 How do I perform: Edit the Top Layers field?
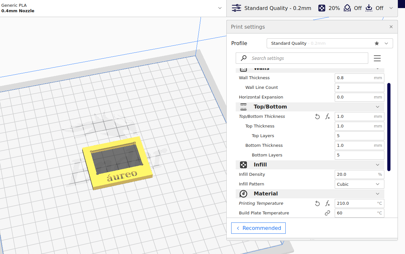pos(359,136)
